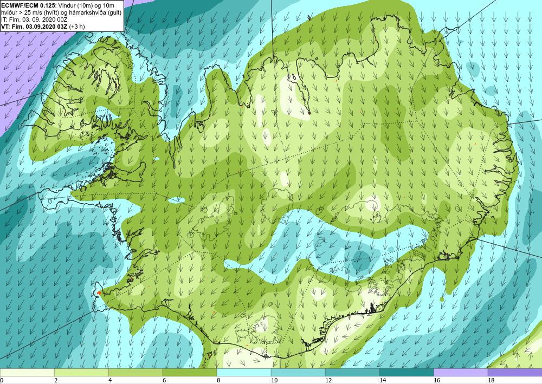Click the 14–16 m/s dark teal swatch
Viewport: 542px width, 384px height.
click(x=406, y=373)
